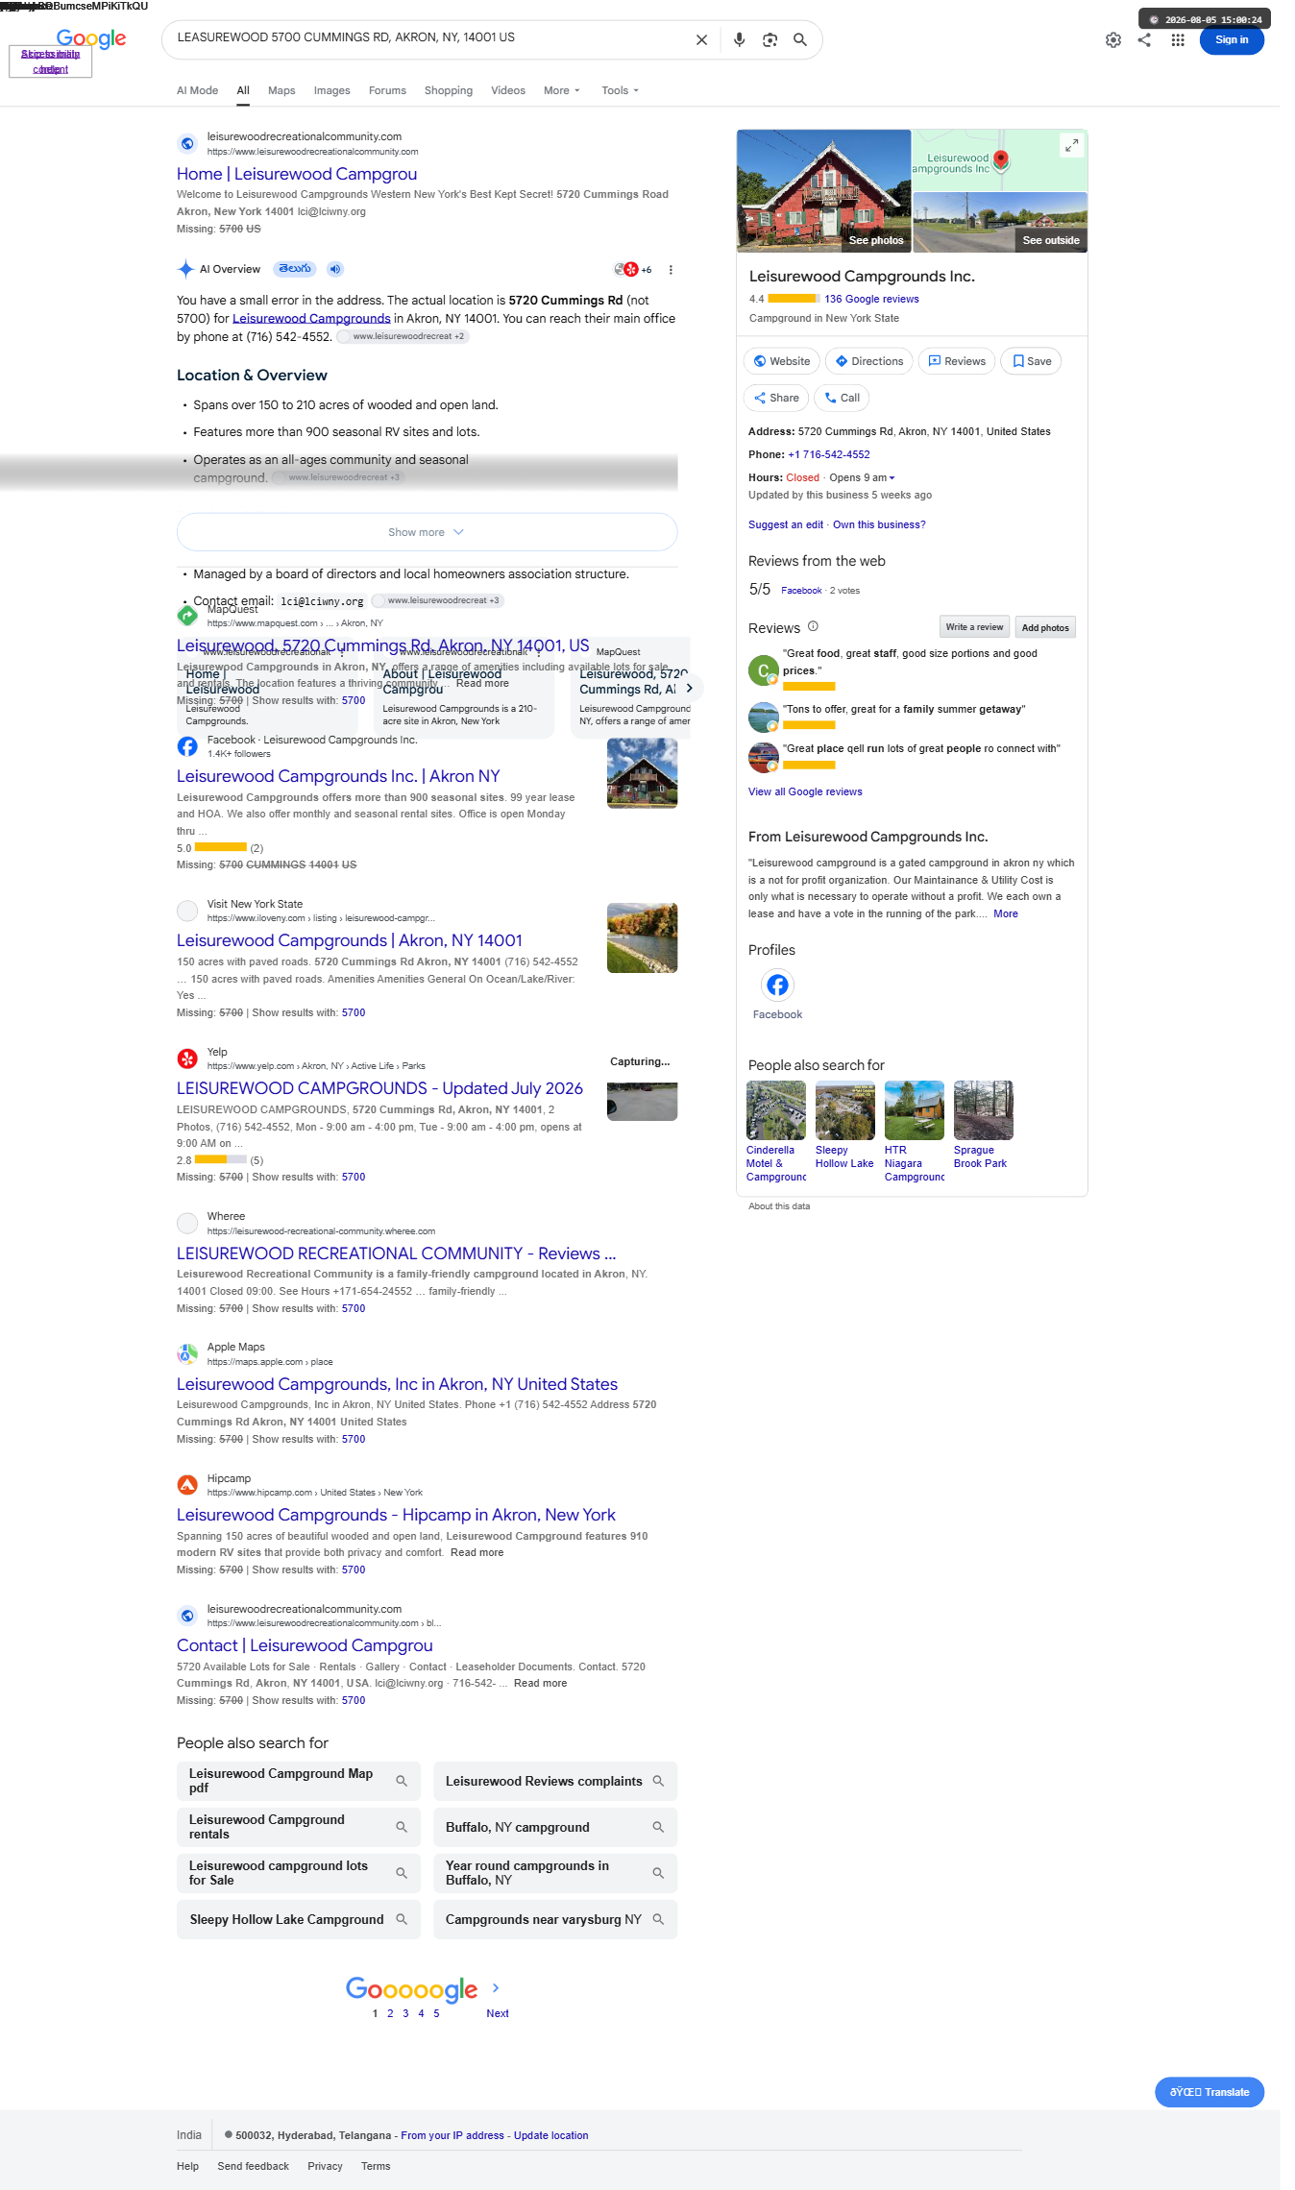This screenshot has height=2190, width=1295.
Task: Open the Tools dropdown
Action: (620, 90)
